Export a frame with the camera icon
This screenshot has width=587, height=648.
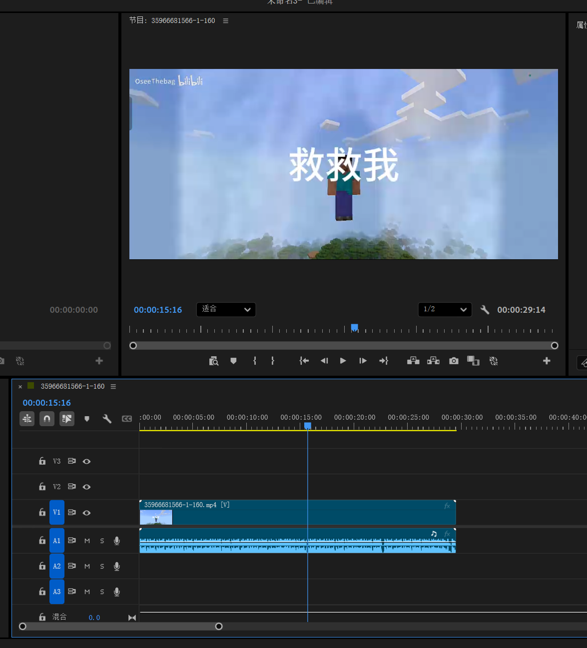(453, 361)
